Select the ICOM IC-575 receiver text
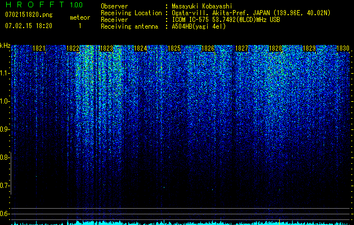The height and width of the screenshot is (225, 354). pyautogui.click(x=226, y=20)
